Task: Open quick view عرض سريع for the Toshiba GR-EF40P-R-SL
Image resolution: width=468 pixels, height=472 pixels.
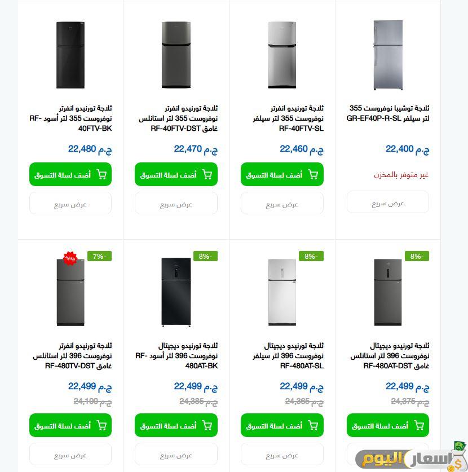Action: pos(388,203)
